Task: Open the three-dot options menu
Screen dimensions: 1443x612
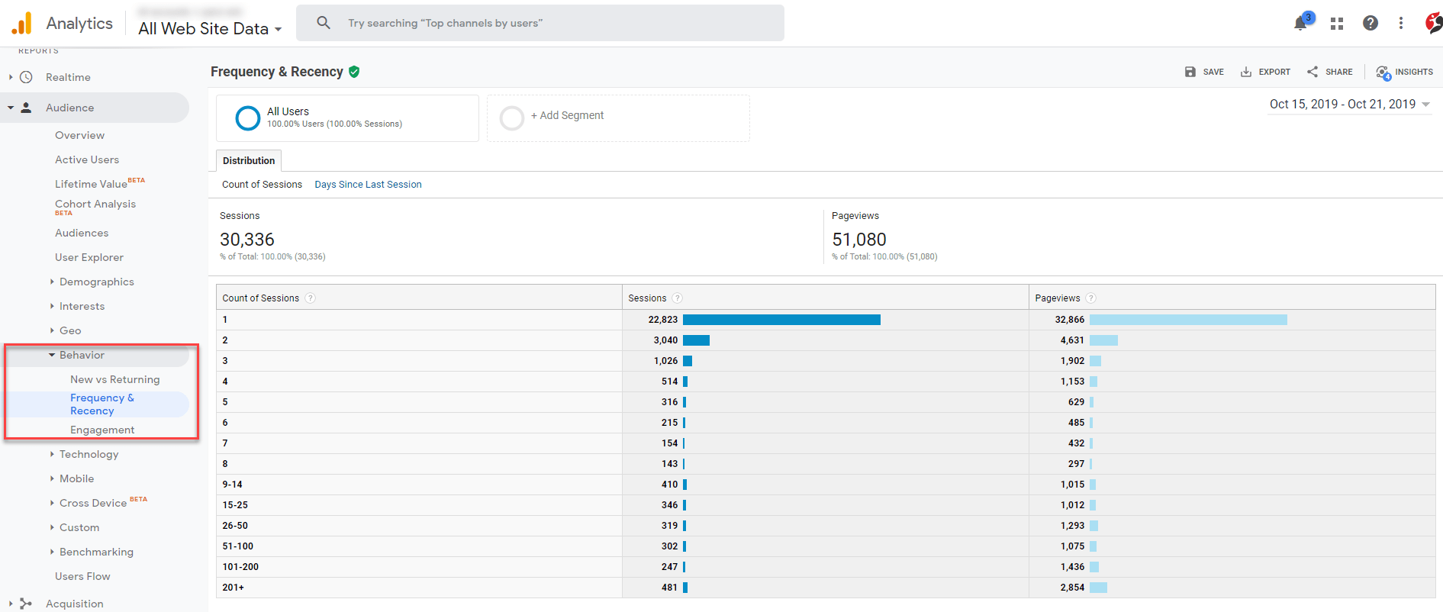Action: click(x=1401, y=23)
